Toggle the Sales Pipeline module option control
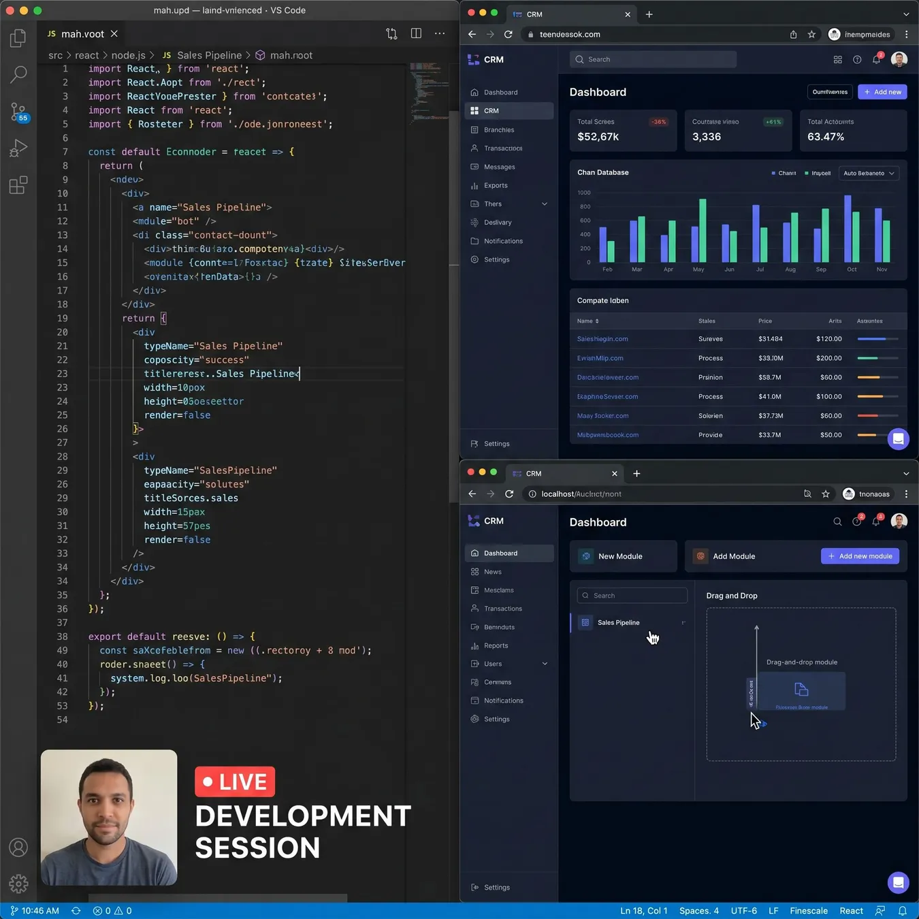Image resolution: width=919 pixels, height=919 pixels. tap(683, 623)
